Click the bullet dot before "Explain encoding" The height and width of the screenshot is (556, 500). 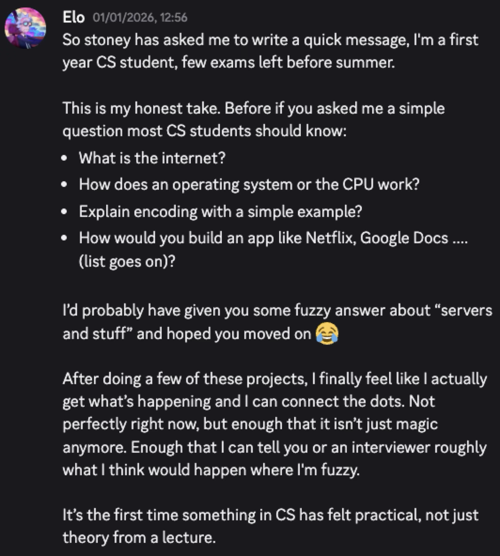point(65,212)
